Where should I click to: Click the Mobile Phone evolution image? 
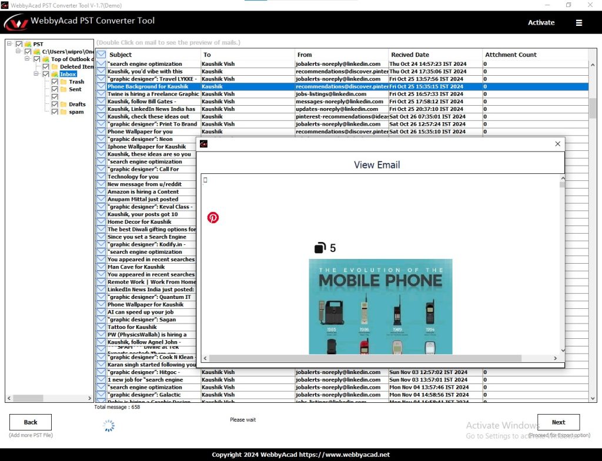[380, 307]
